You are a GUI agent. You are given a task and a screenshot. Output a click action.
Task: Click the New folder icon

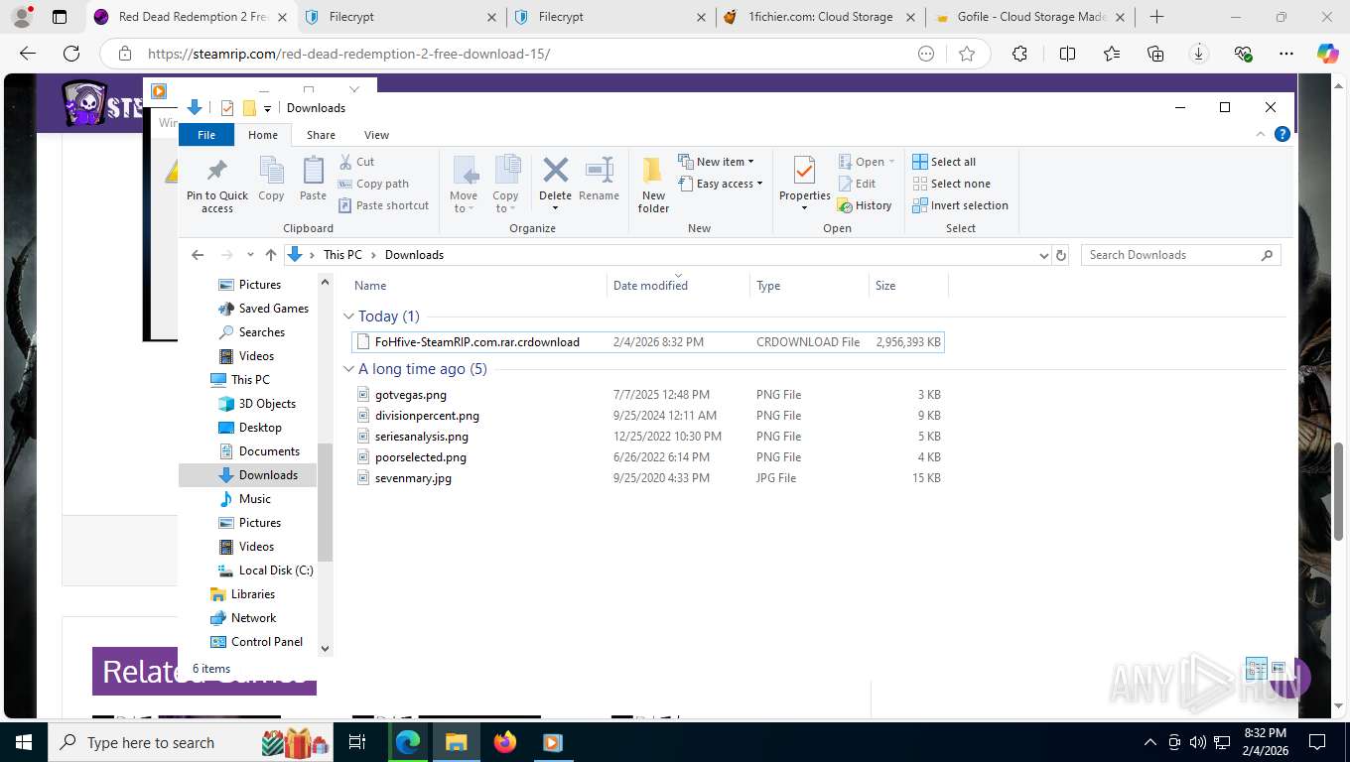653,171
